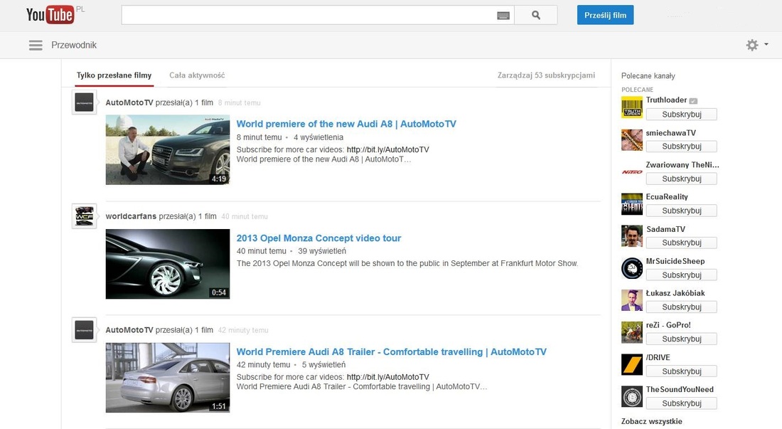Open World Premiere Audi A8 Trailer video title
Image resolution: width=782 pixels, height=429 pixels.
392,351
